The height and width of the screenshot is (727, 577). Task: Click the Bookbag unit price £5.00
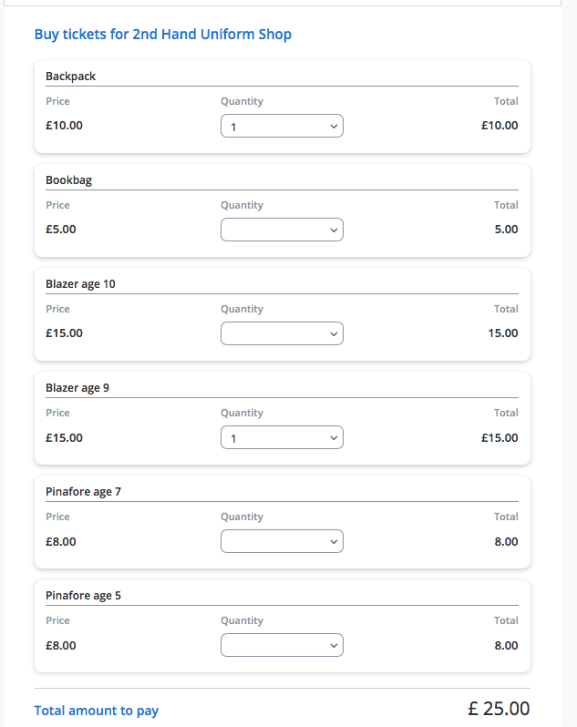pyautogui.click(x=61, y=230)
